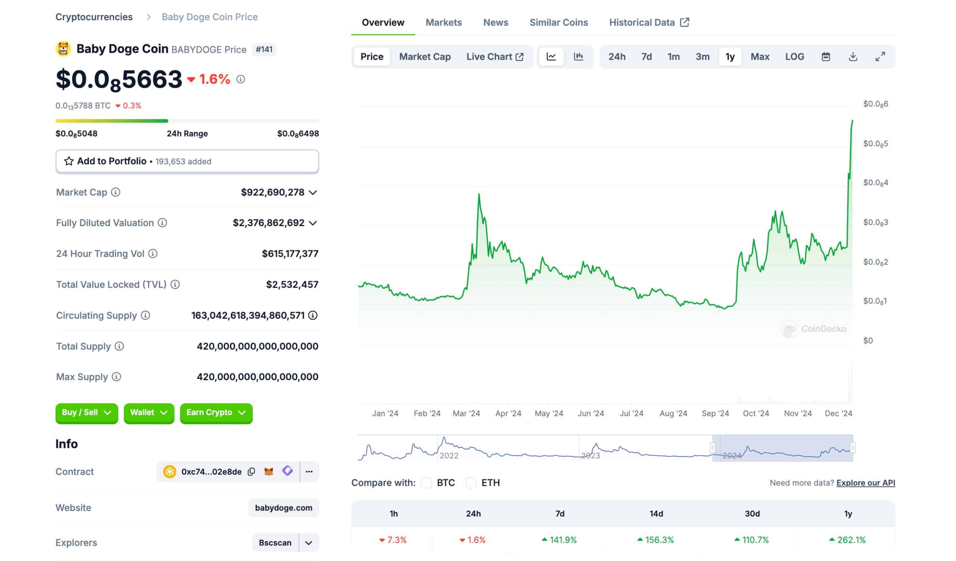Expand the Explorers dropdown arrow
The image size is (956, 561).
[x=309, y=543]
